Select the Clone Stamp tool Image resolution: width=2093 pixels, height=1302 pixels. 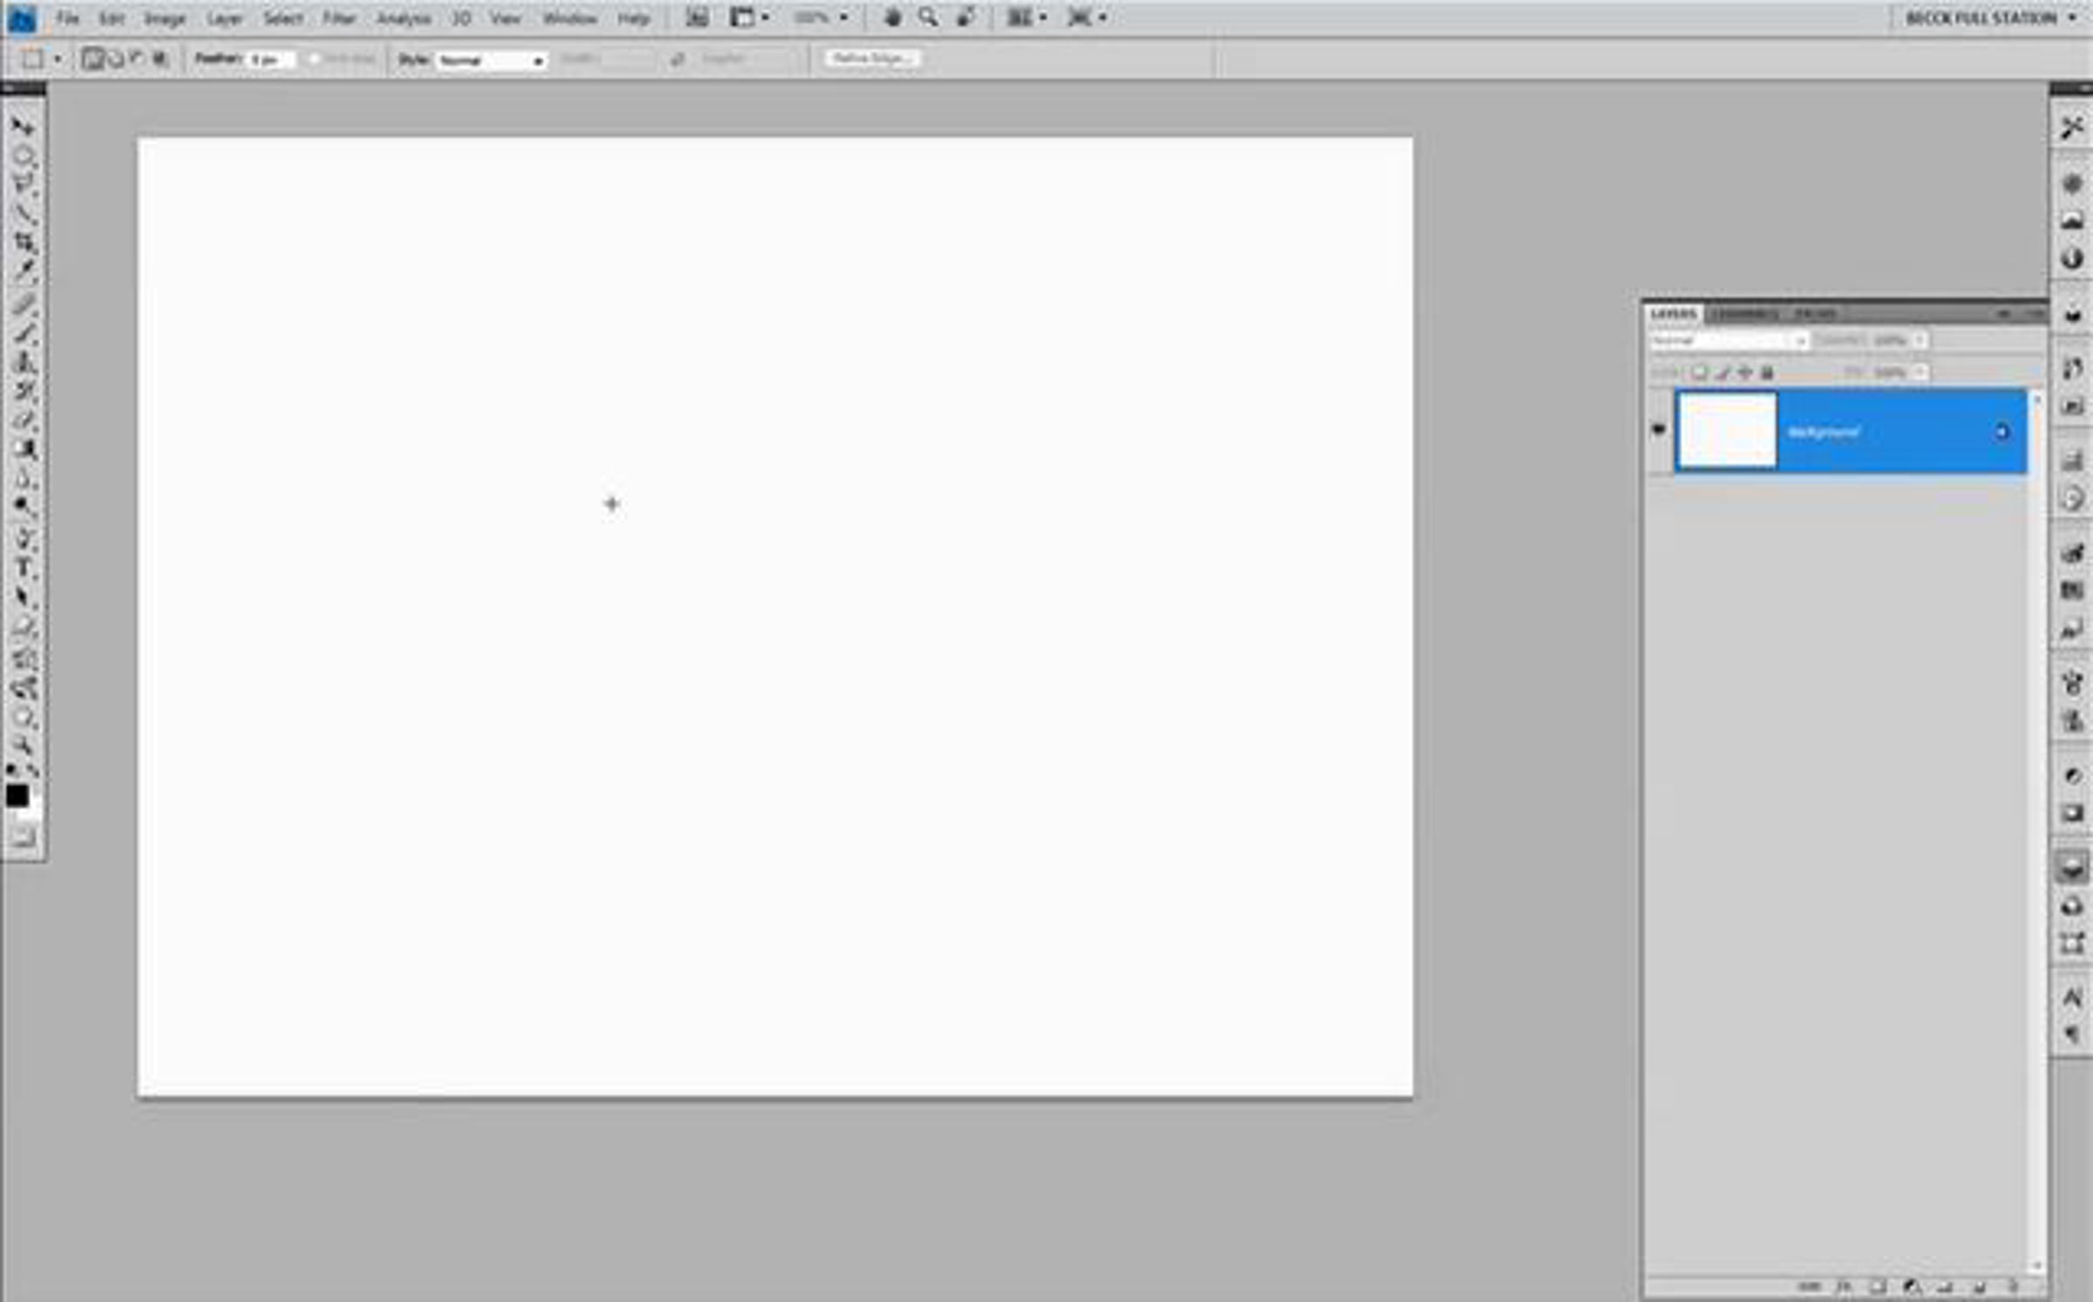(24, 361)
